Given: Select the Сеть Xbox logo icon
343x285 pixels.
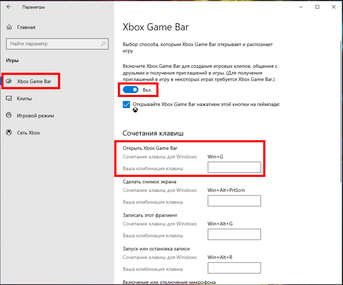Looking at the screenshot, I should click(x=9, y=132).
